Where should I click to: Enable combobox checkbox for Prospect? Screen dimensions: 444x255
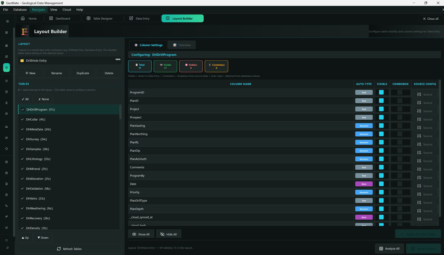(400, 117)
